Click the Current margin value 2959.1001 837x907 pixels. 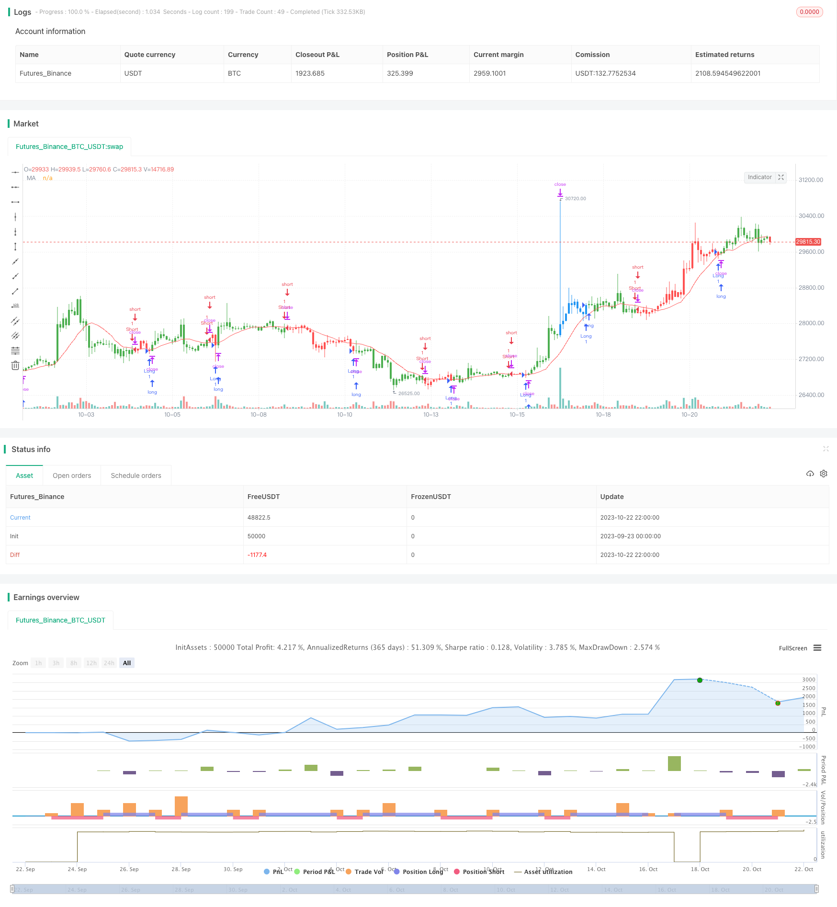[x=490, y=73]
